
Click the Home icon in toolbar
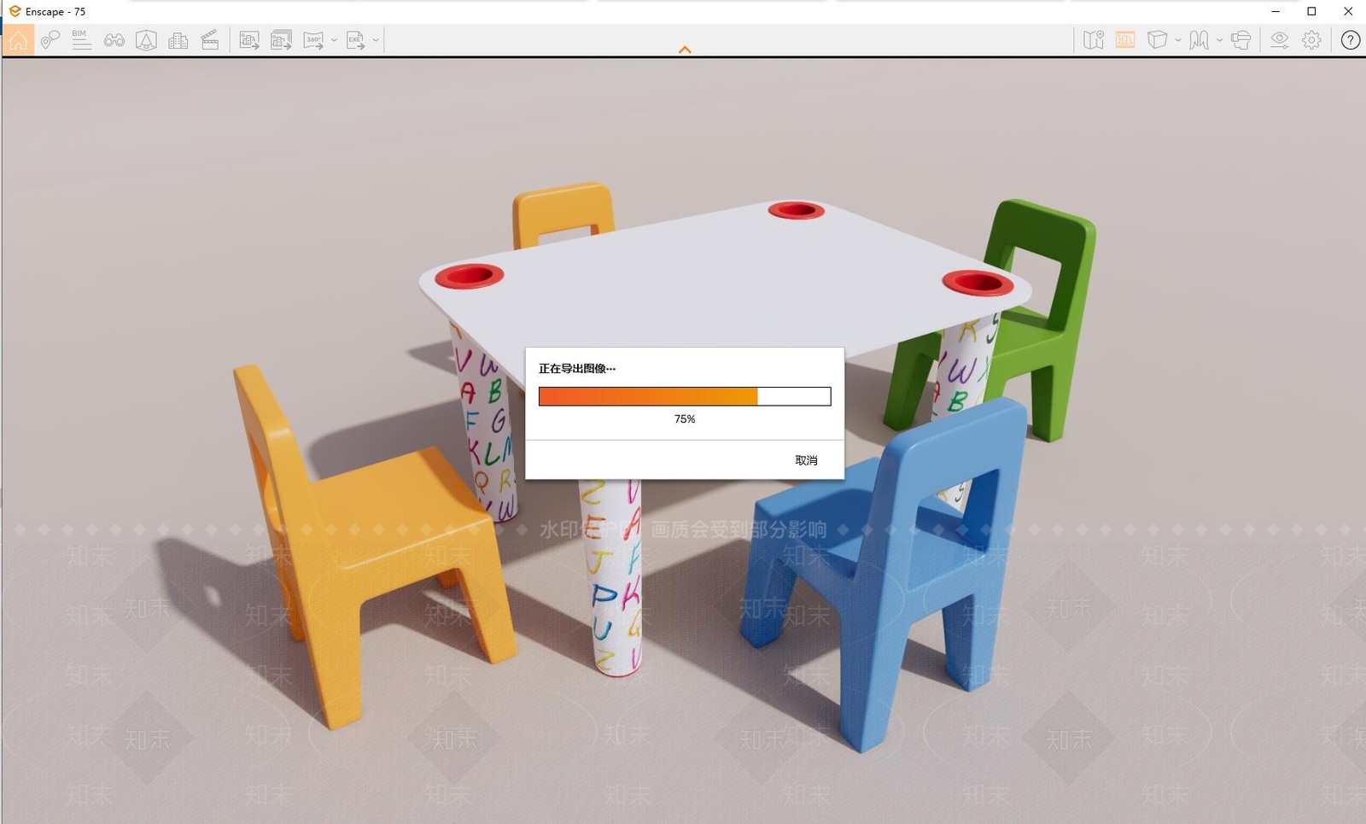[18, 40]
